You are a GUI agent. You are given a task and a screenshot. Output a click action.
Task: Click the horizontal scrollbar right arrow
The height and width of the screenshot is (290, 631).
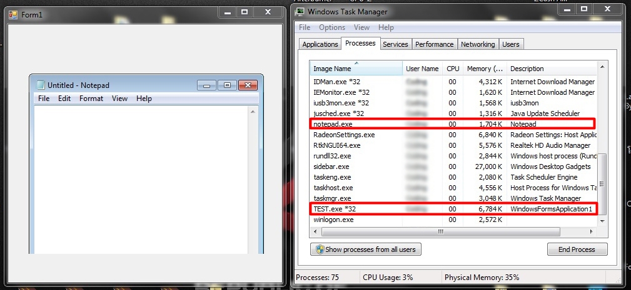tap(592, 231)
